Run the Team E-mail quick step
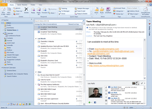 (x=80, y=11)
